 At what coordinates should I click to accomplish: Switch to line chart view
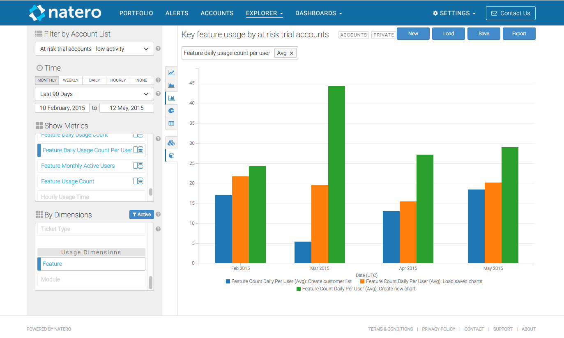point(171,73)
